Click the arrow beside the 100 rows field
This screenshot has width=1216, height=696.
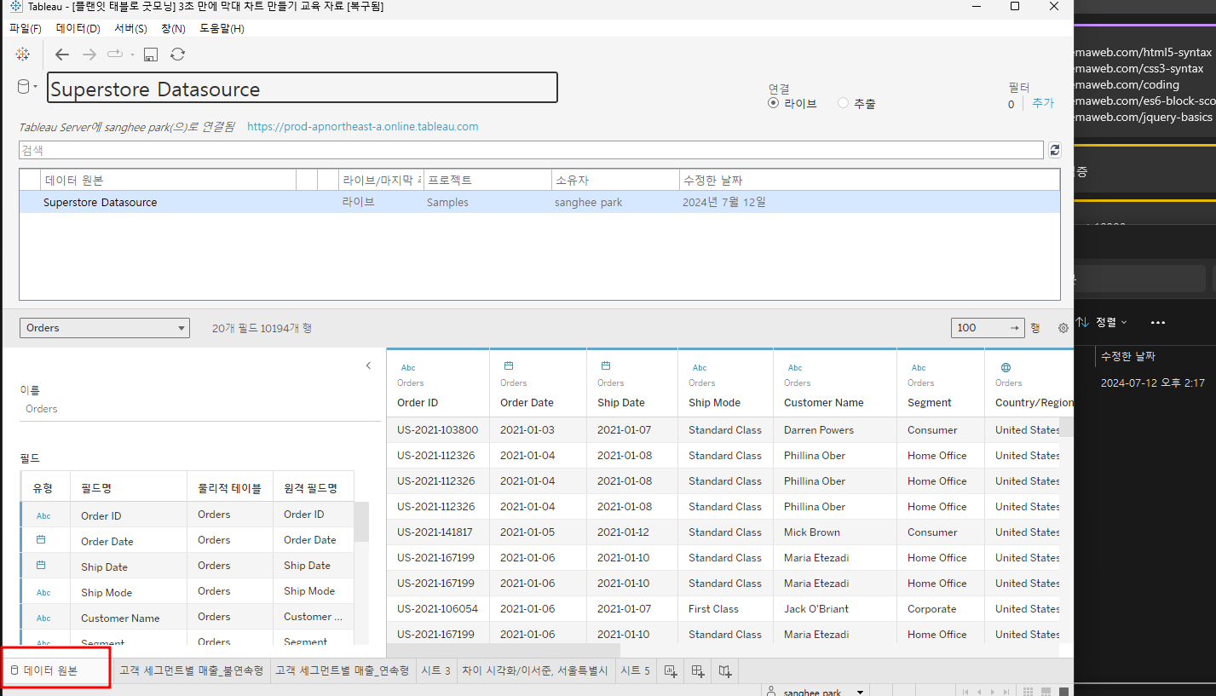[x=1015, y=328]
